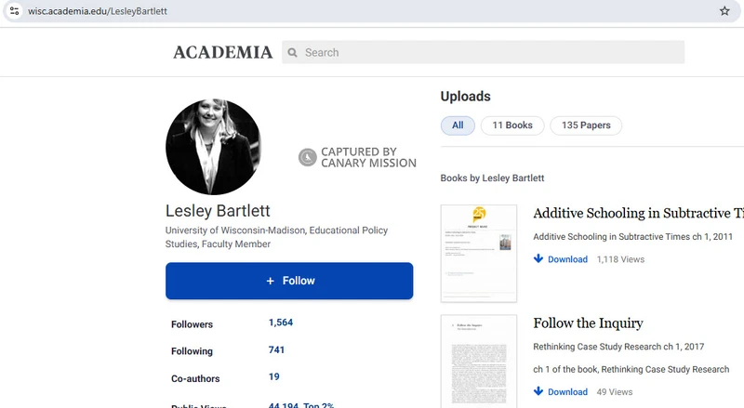This screenshot has width=744, height=408.
Task: Click the Lesley Bartlett name heading
Action: 218,211
